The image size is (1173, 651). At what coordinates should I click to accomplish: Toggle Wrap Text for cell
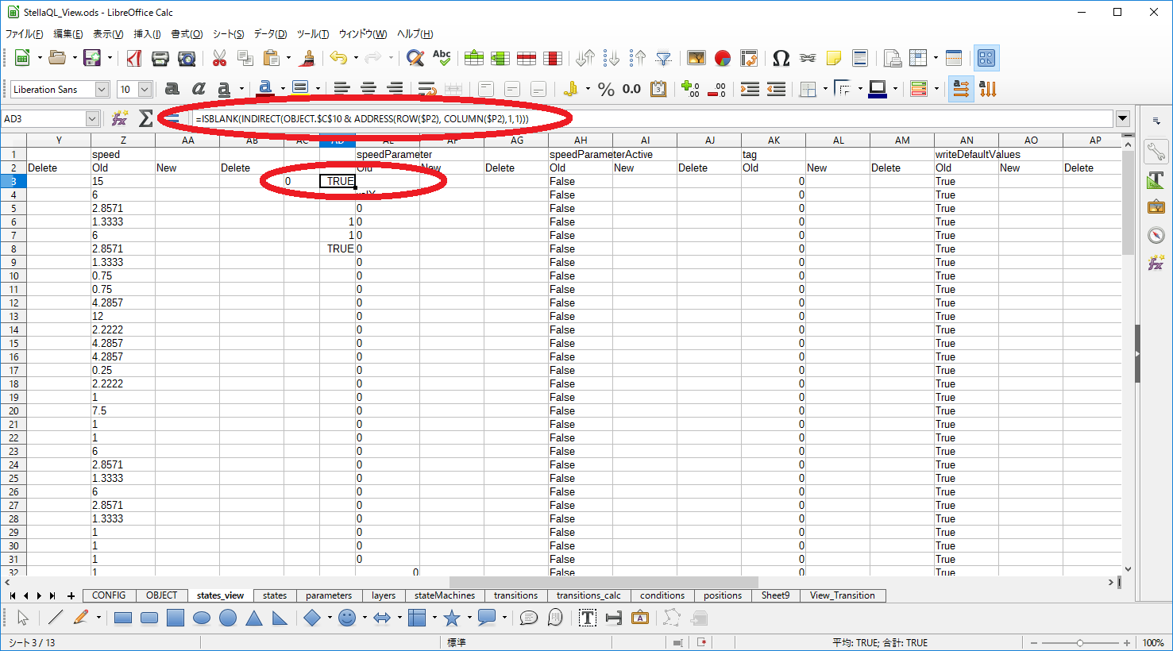click(x=426, y=89)
